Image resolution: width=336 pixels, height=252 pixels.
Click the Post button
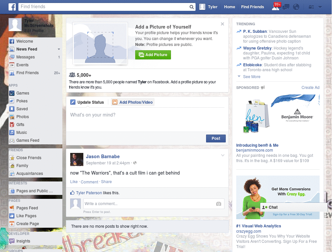coord(216,138)
